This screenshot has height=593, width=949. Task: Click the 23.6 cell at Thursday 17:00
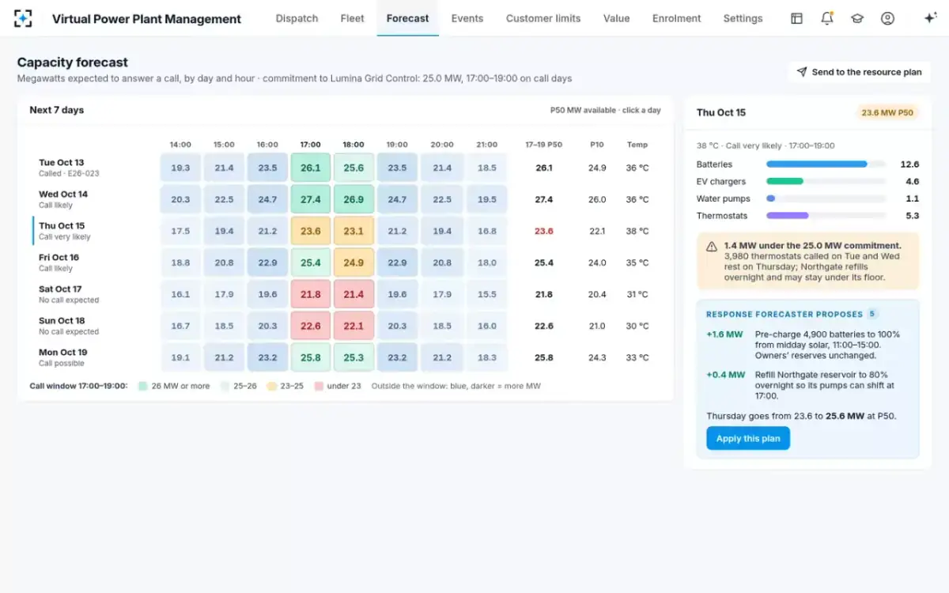point(311,231)
